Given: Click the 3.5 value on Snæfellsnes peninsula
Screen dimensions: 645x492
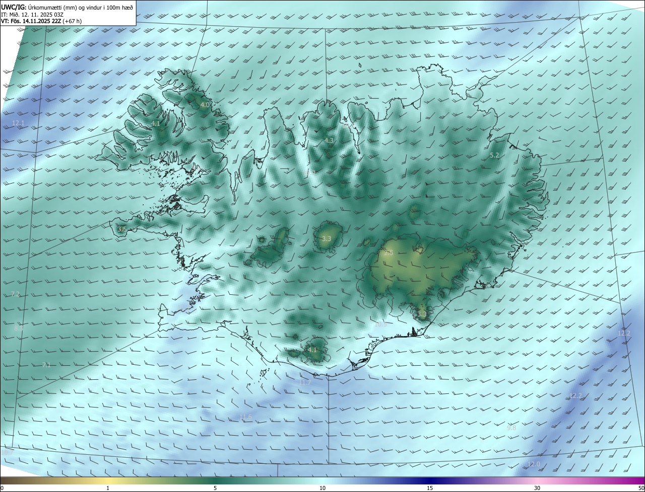Looking at the screenshot, I should click(122, 229).
